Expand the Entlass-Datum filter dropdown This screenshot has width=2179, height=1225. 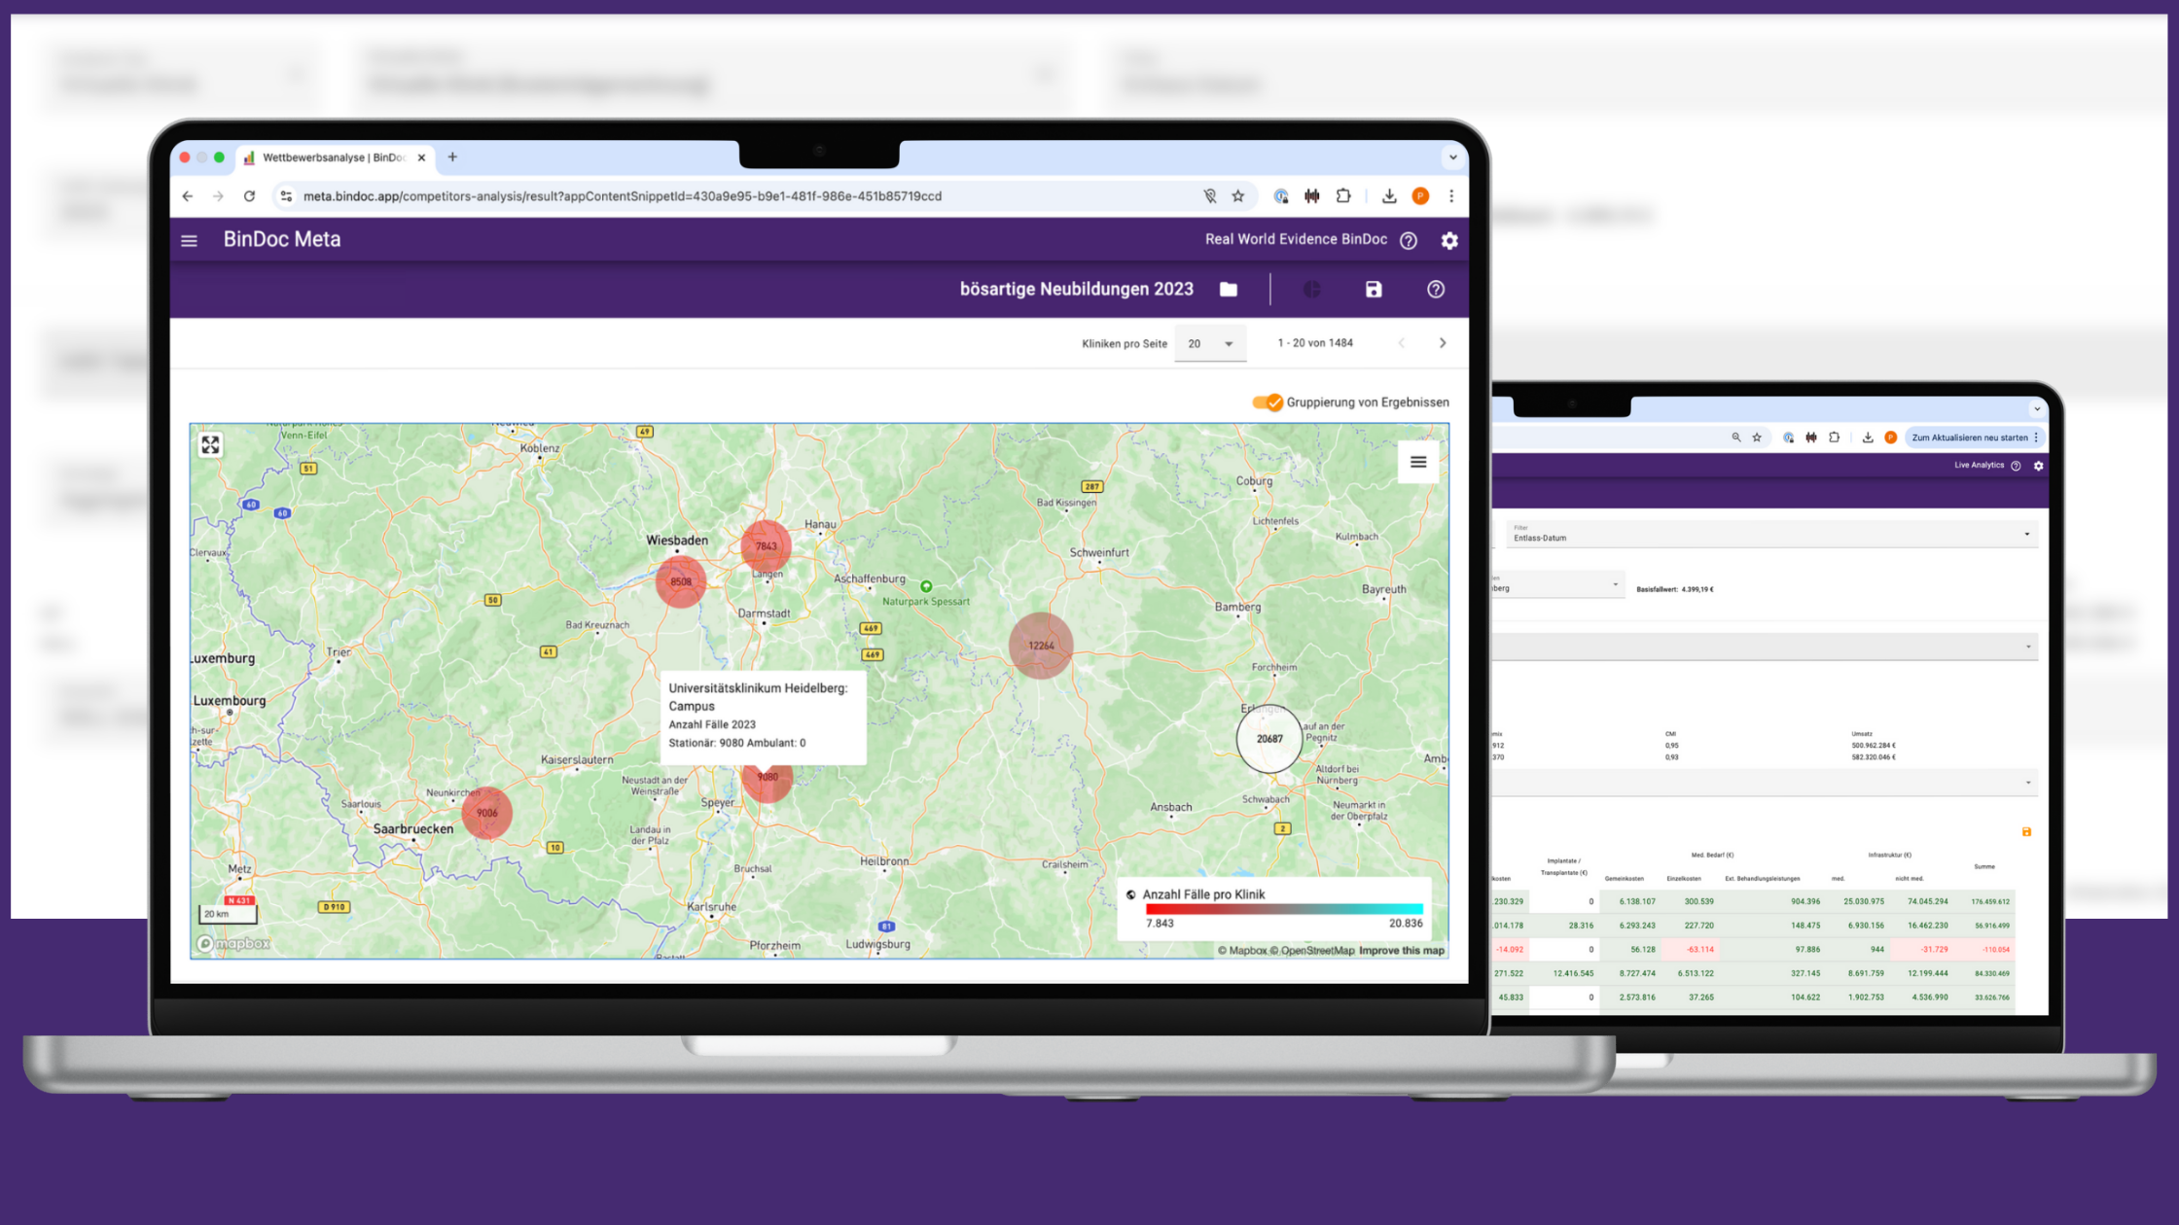[2026, 533]
